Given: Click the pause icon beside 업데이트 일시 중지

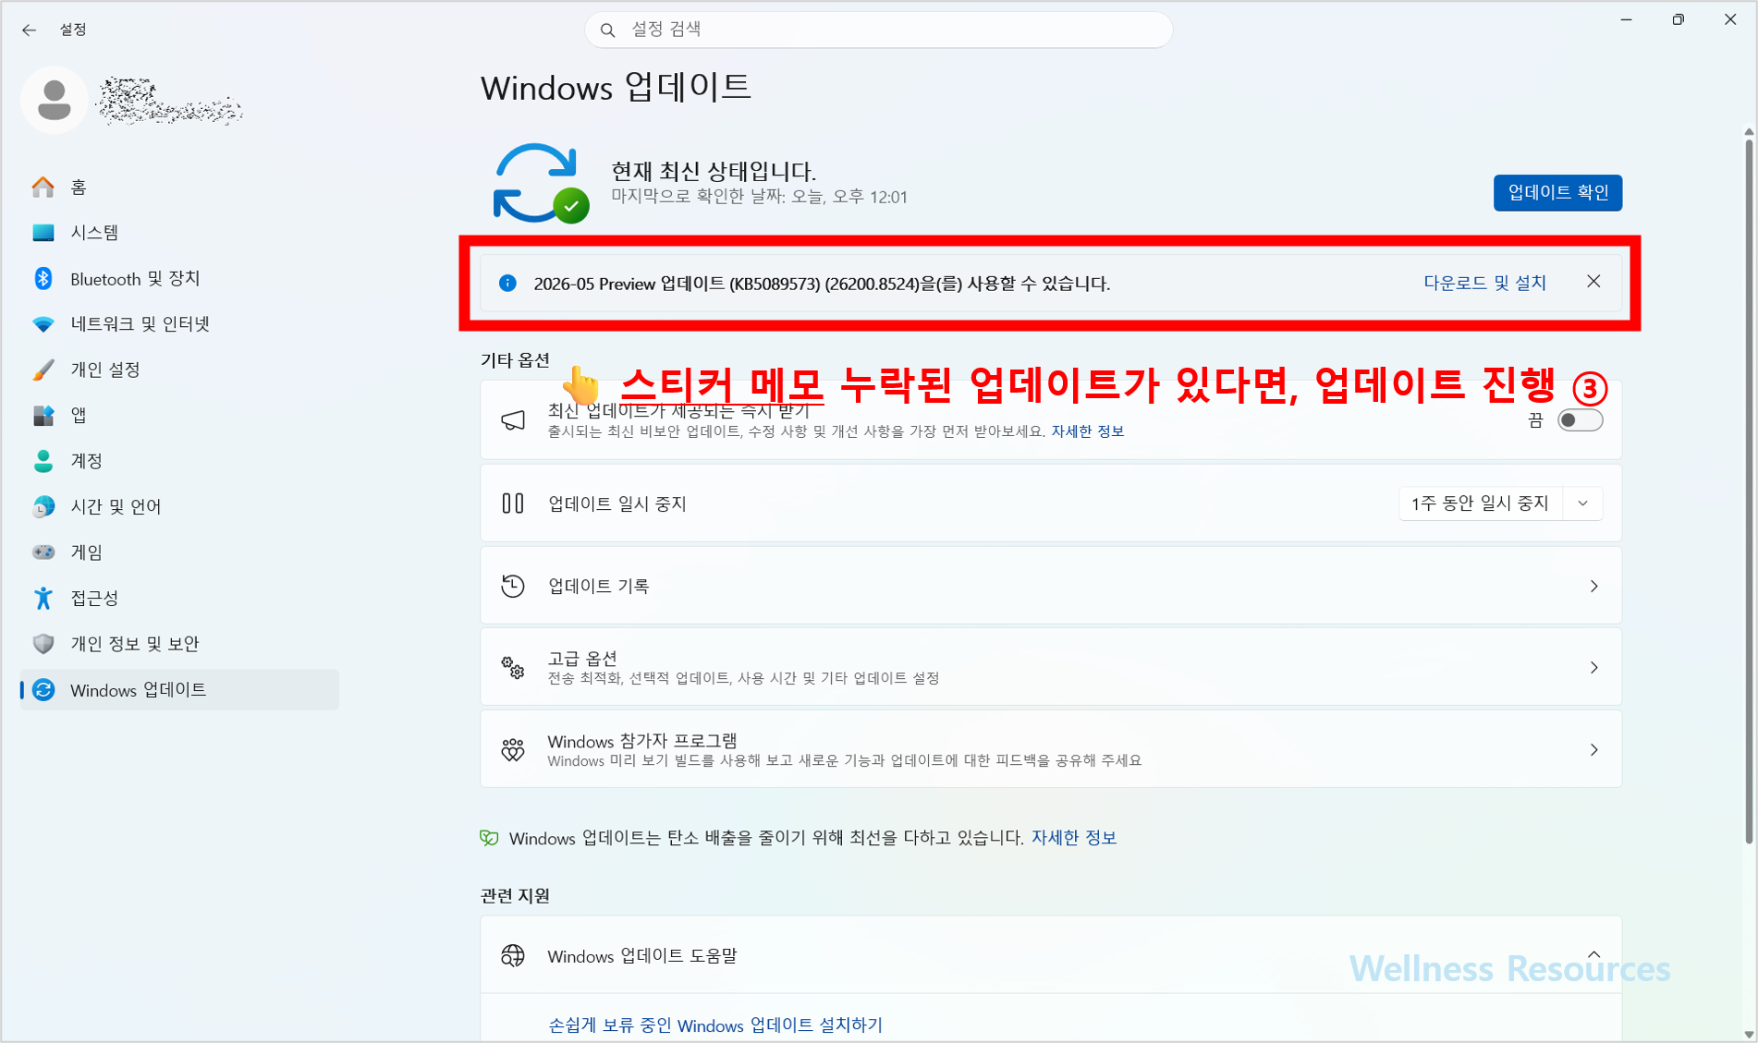Looking at the screenshot, I should (513, 503).
